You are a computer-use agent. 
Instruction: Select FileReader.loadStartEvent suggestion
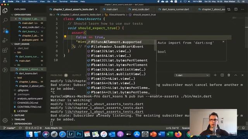[121, 47]
